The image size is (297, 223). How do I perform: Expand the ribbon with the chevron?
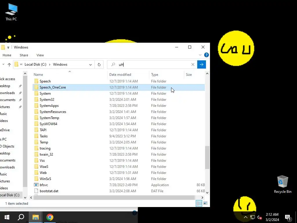point(200,55)
